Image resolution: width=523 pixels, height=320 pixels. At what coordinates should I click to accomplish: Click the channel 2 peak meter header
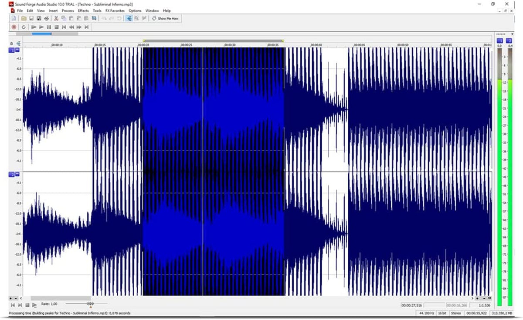pos(509,40)
